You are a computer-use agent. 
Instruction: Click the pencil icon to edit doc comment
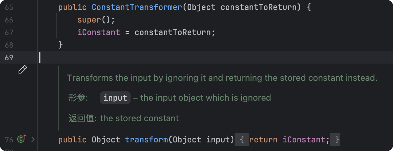[23, 70]
